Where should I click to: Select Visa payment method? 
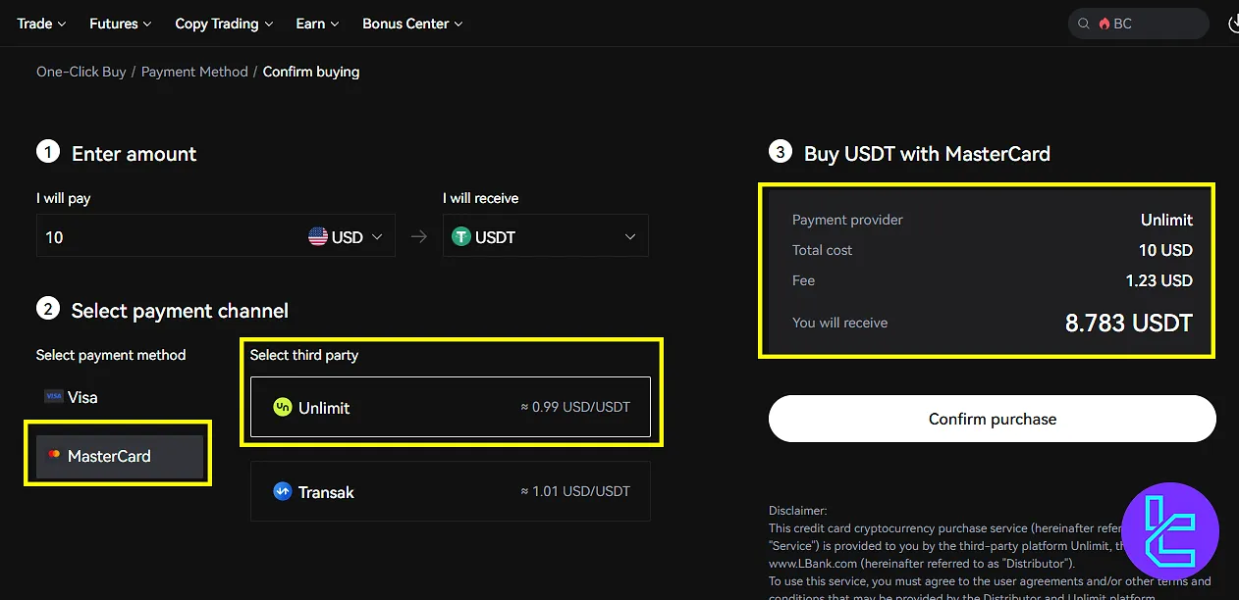tap(120, 397)
